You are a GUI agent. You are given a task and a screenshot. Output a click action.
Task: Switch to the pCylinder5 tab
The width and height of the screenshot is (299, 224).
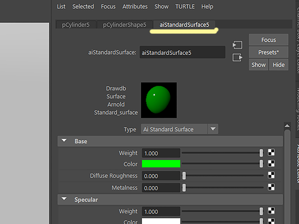76,25
